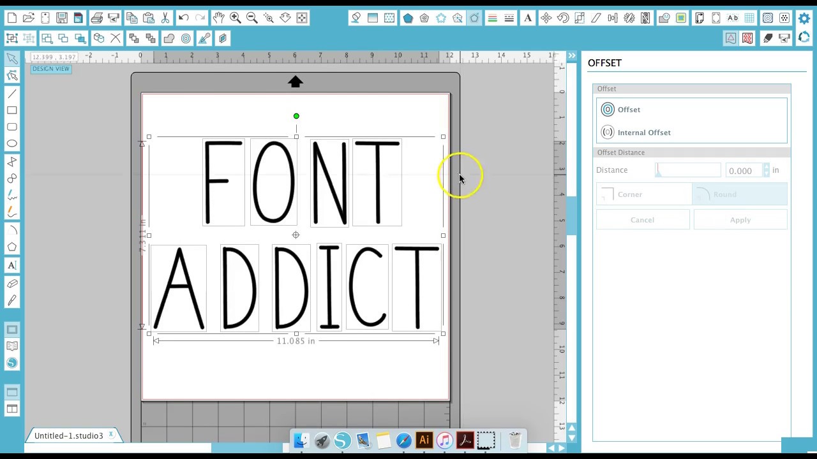Select the Text tool in left sidebar
The image size is (817, 459).
tap(12, 265)
